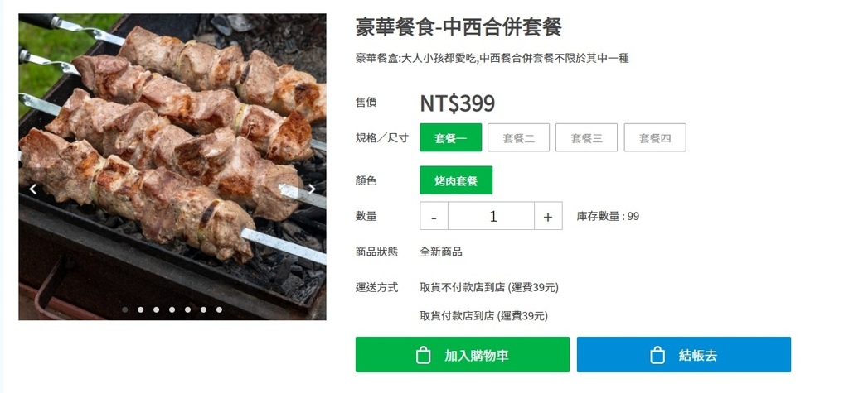
Task: Increase quantity with the plus button
Action: click(548, 216)
